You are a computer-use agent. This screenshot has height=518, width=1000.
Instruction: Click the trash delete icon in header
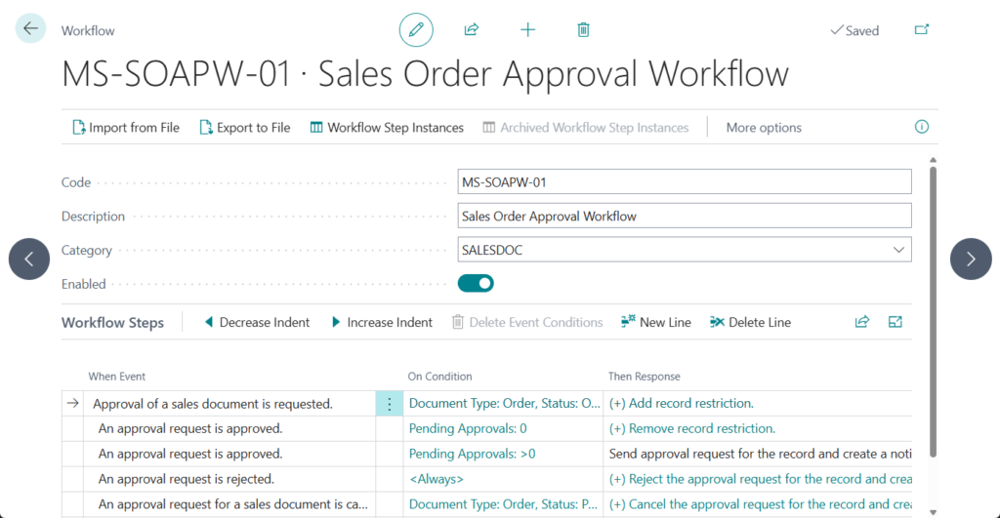coord(583,30)
